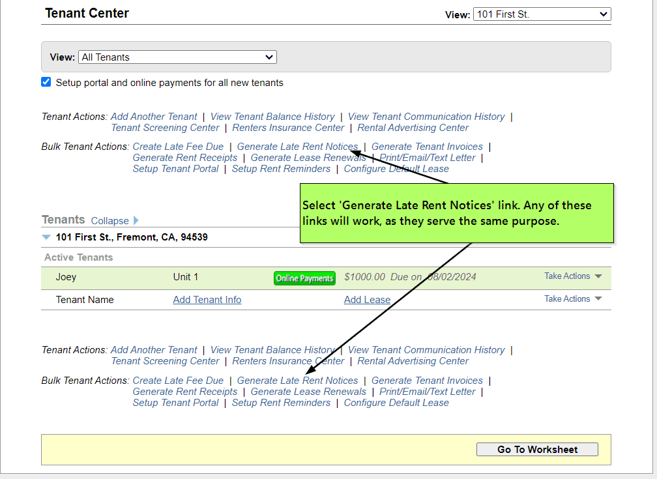Click top Add Another Tenant link
Image resolution: width=657 pixels, height=479 pixels.
pyautogui.click(x=154, y=117)
